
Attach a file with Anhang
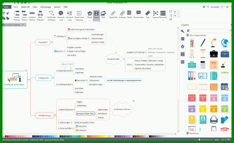(x=122, y=15)
